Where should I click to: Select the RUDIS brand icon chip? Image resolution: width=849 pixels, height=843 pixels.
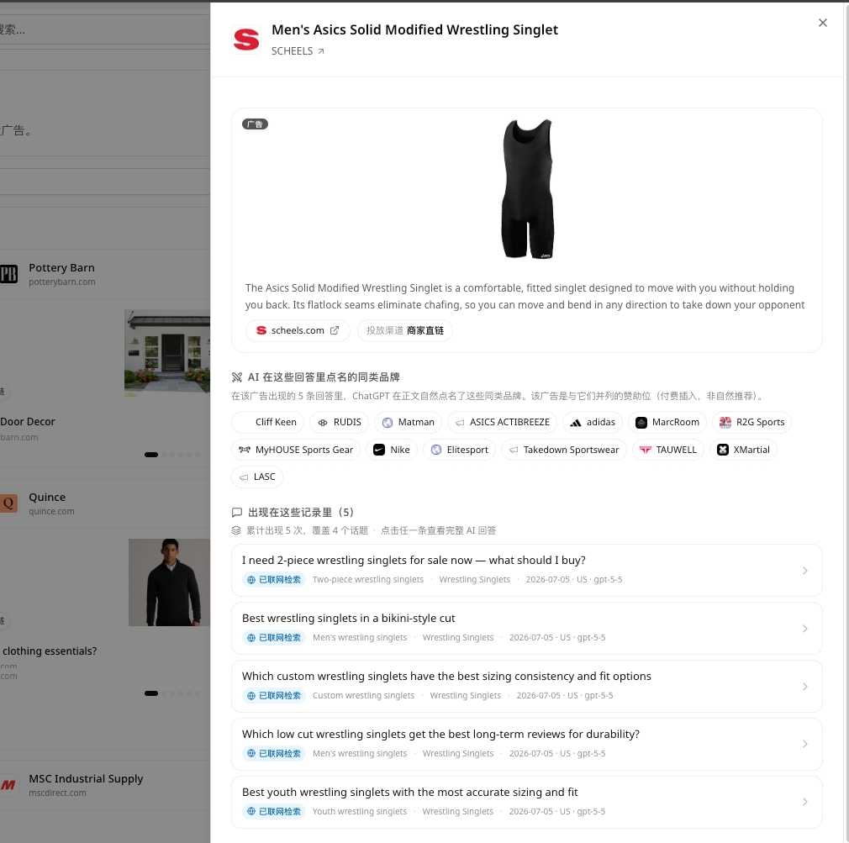(x=339, y=422)
